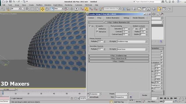Screen dimensions: 186x104
Task: Click Add Time Tag
Action: [x=119, y=102]
